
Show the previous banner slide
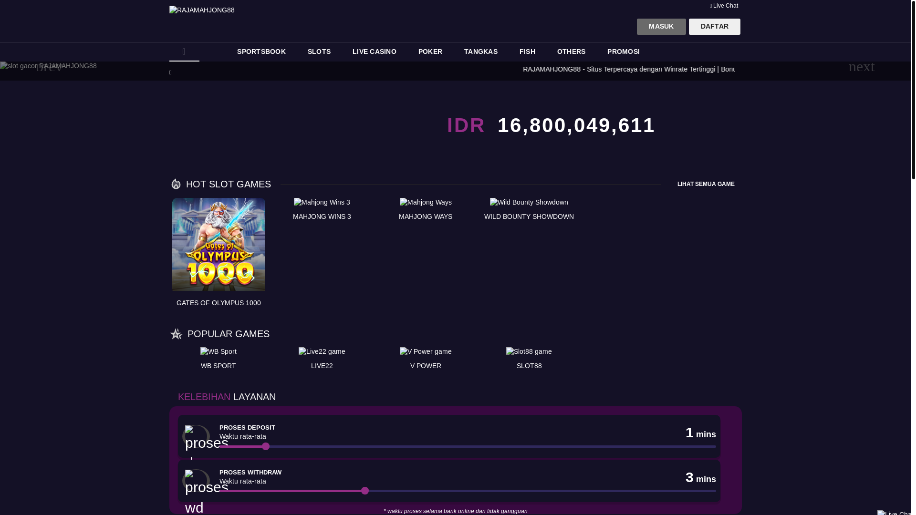[x=49, y=67]
